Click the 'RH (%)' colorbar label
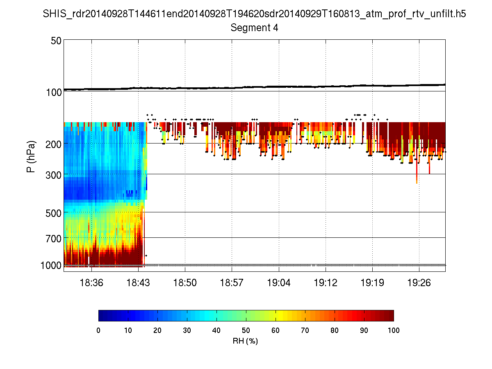 click(245, 341)
